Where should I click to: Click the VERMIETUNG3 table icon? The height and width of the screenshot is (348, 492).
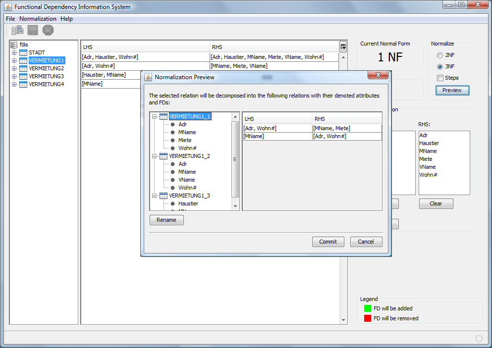click(23, 77)
